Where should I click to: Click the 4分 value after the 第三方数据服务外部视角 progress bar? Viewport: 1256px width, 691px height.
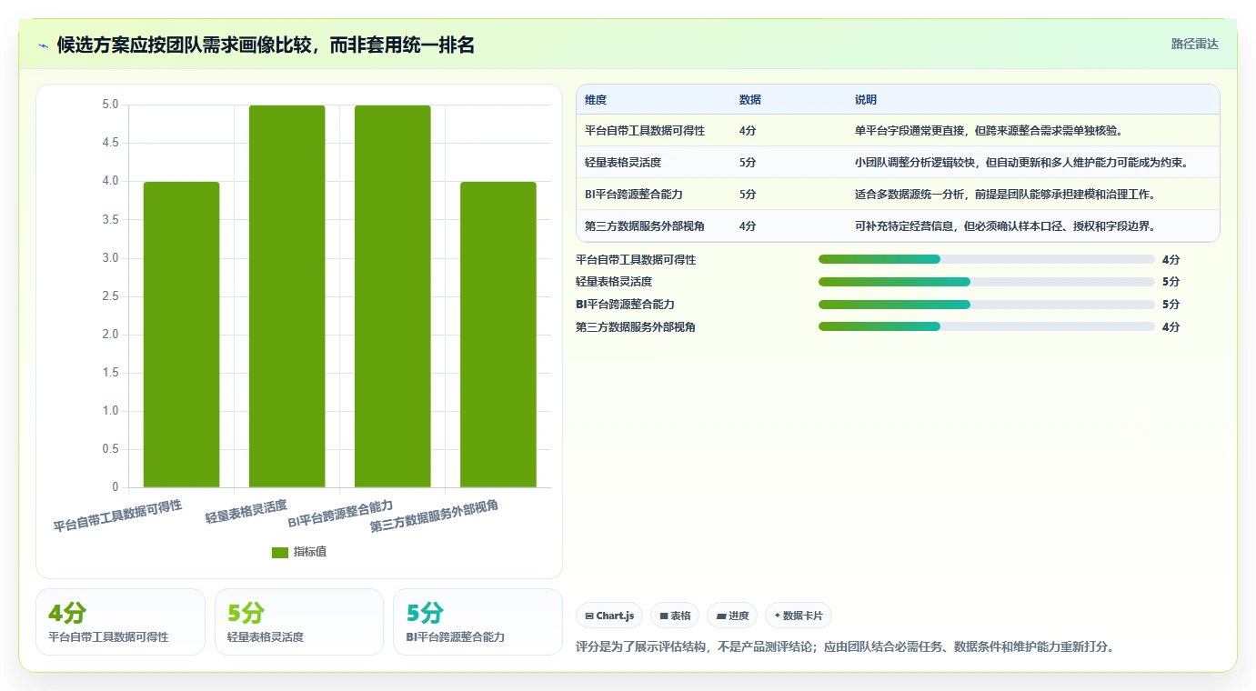click(x=1171, y=326)
